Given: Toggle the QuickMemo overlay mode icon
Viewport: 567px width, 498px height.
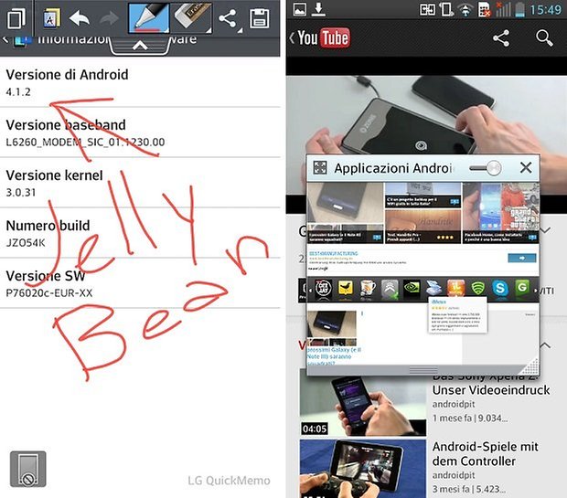Looking at the screenshot, I should pyautogui.click(x=16, y=18).
